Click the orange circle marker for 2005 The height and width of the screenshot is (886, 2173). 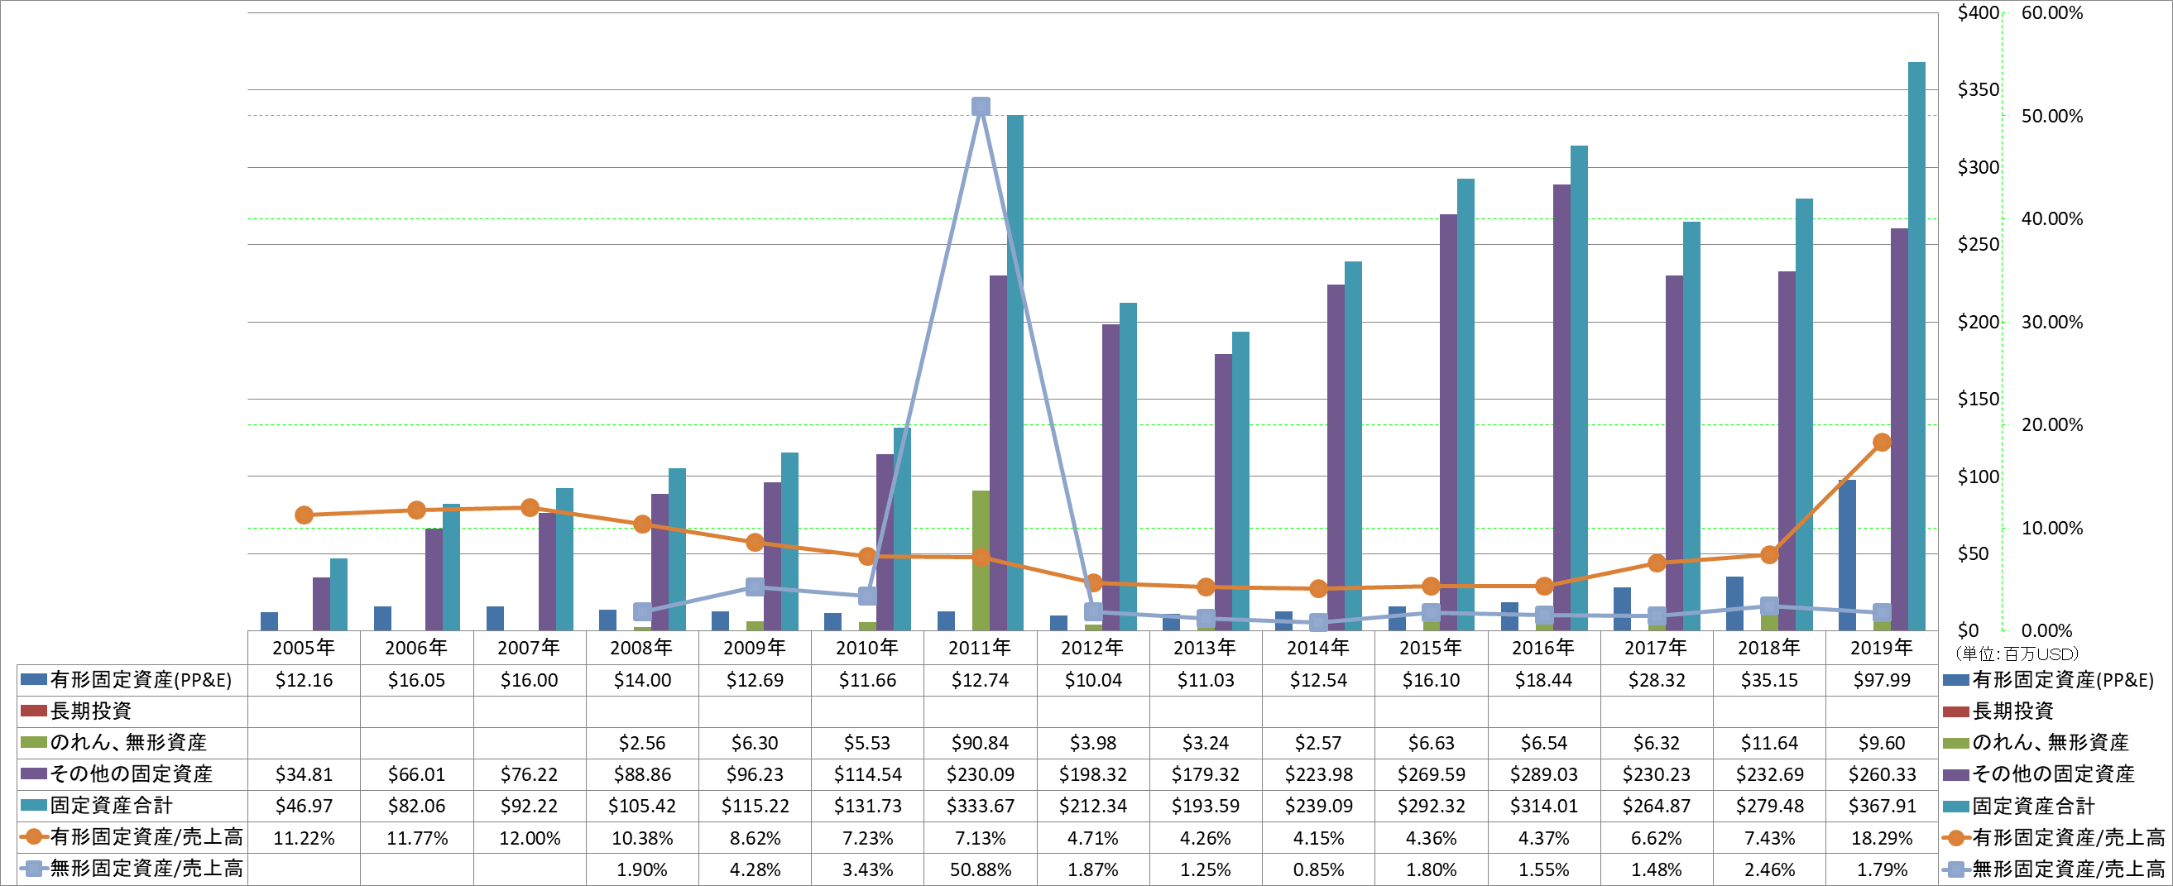click(x=304, y=515)
